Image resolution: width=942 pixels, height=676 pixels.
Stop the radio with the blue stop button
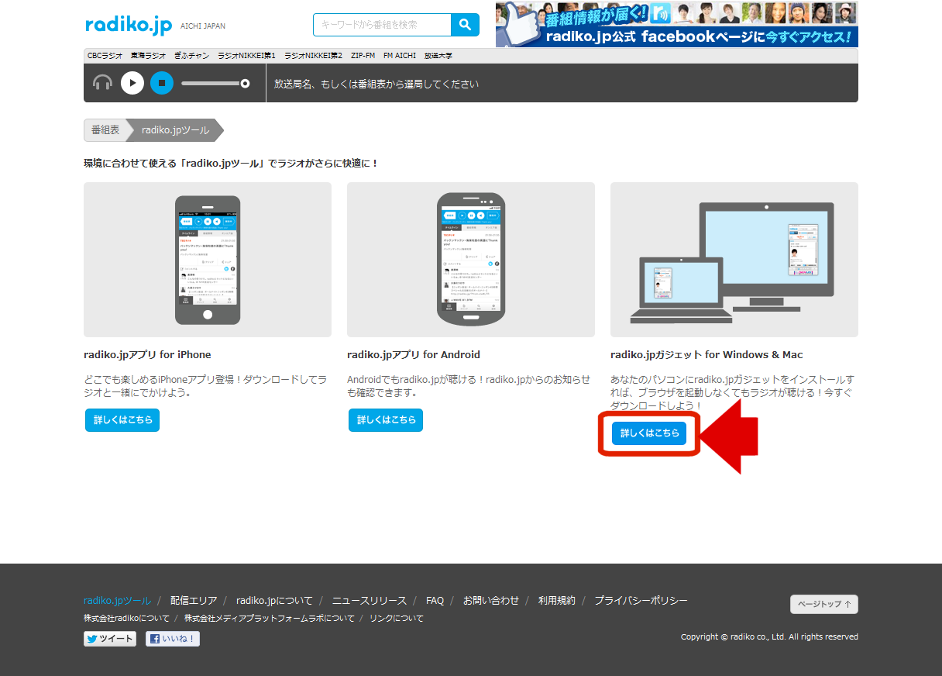point(162,83)
